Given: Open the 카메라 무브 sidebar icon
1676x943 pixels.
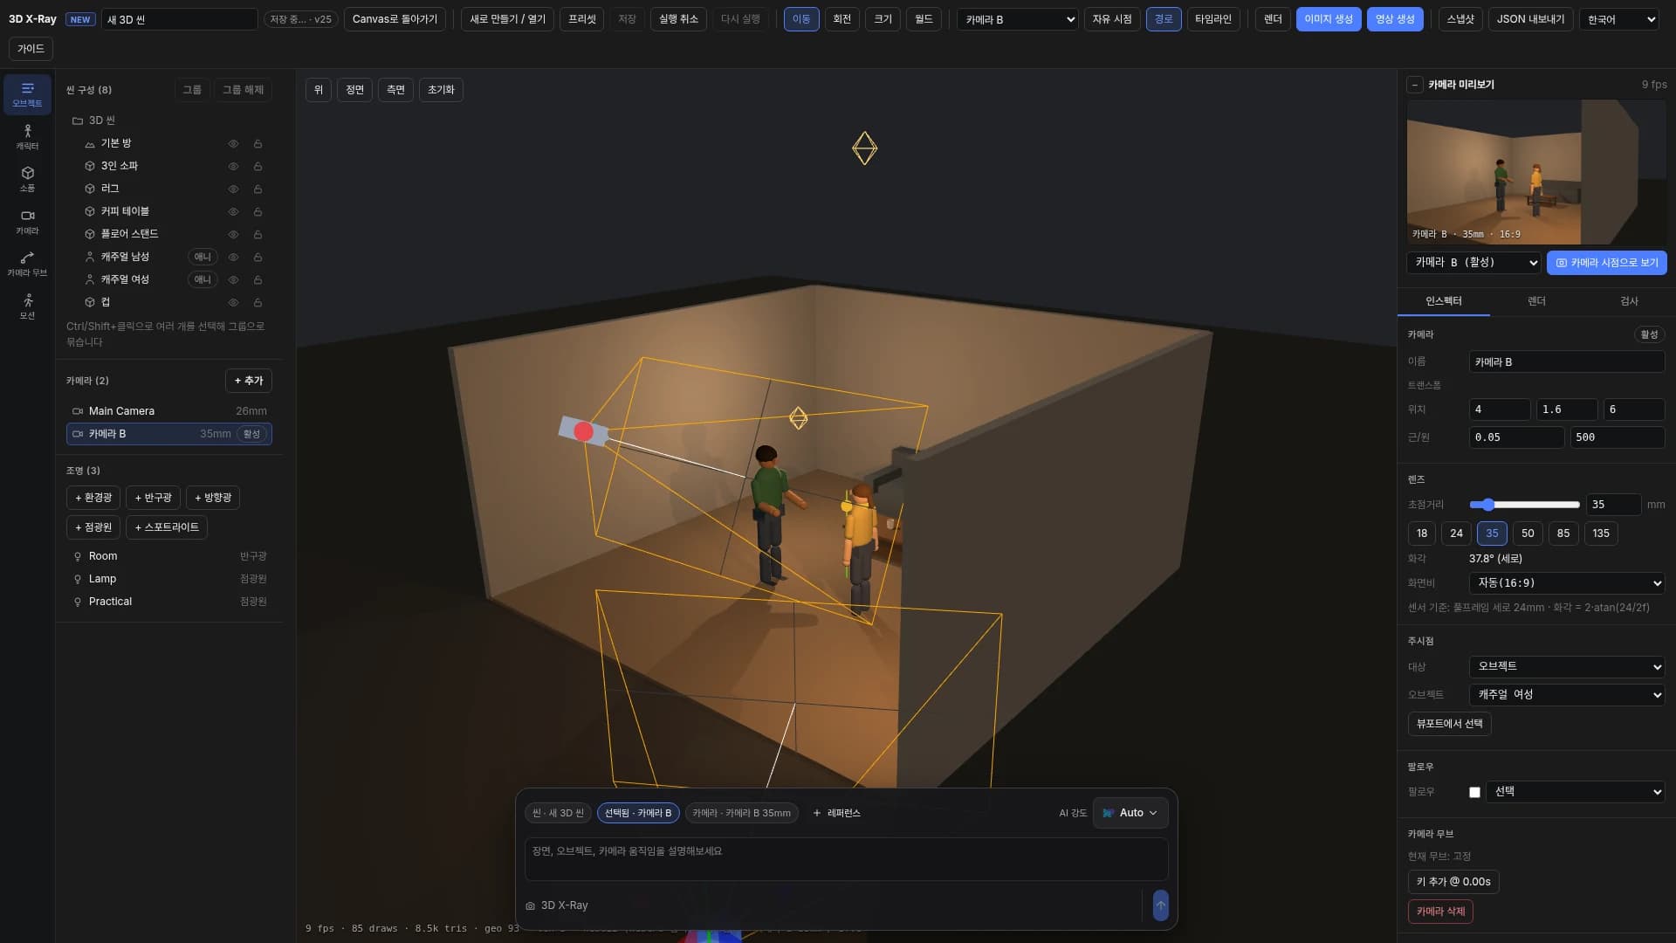Looking at the screenshot, I should click(27, 264).
